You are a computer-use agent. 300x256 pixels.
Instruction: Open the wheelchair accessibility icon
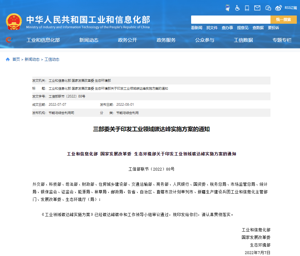(237, 8)
